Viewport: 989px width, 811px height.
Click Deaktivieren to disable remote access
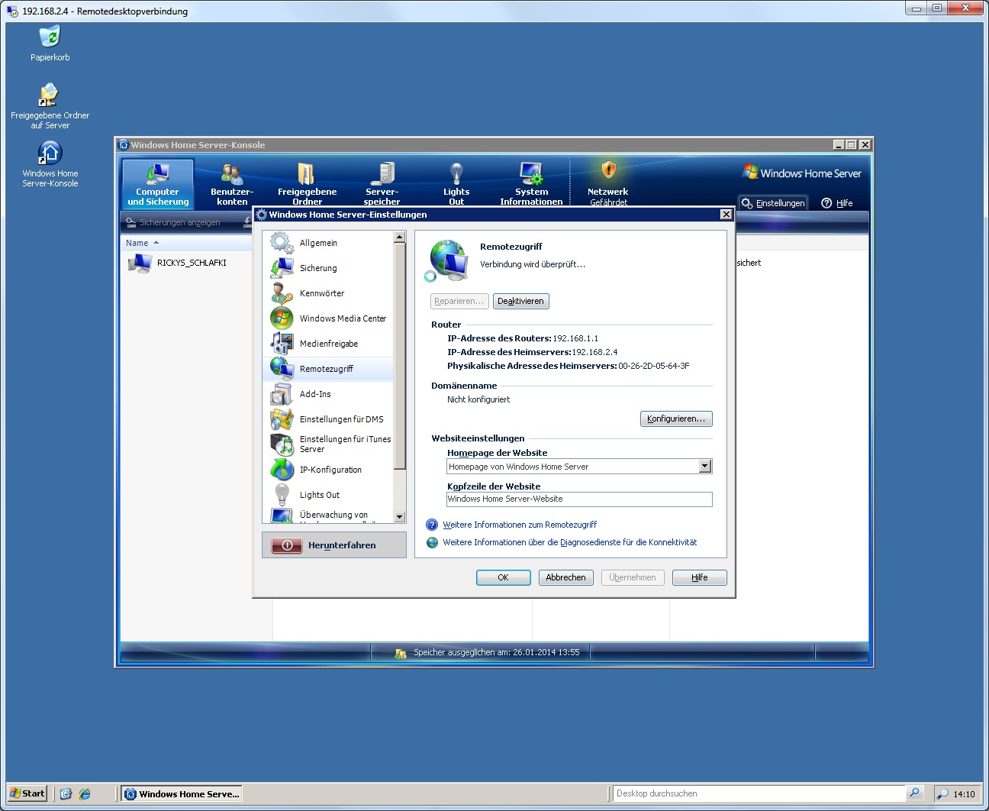click(521, 301)
